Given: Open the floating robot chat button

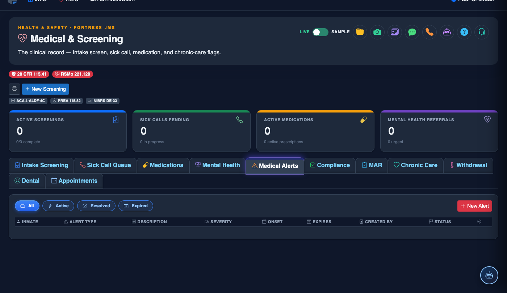Looking at the screenshot, I should point(489,275).
